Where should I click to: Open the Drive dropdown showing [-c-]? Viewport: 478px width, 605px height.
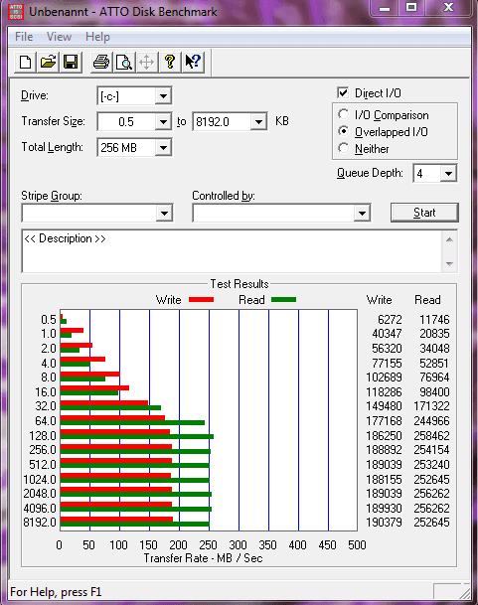point(163,96)
